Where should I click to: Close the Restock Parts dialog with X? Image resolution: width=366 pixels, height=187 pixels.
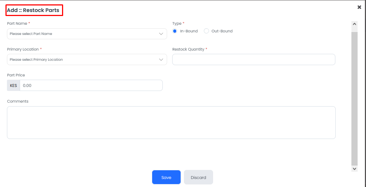pos(359,7)
